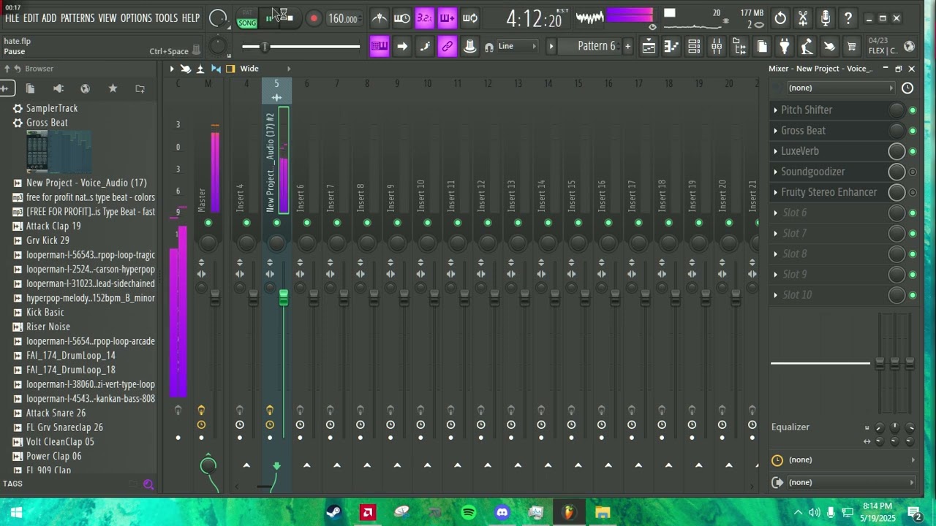
Task: Toggle the link/multilink chain icon
Action: (x=447, y=46)
